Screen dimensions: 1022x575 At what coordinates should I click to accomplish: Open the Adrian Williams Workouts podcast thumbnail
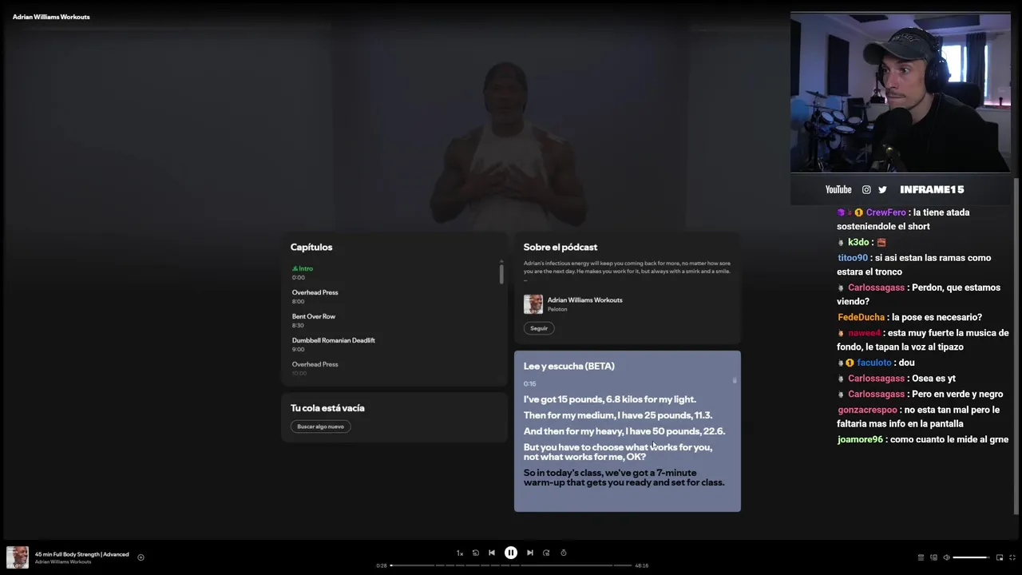point(533,304)
